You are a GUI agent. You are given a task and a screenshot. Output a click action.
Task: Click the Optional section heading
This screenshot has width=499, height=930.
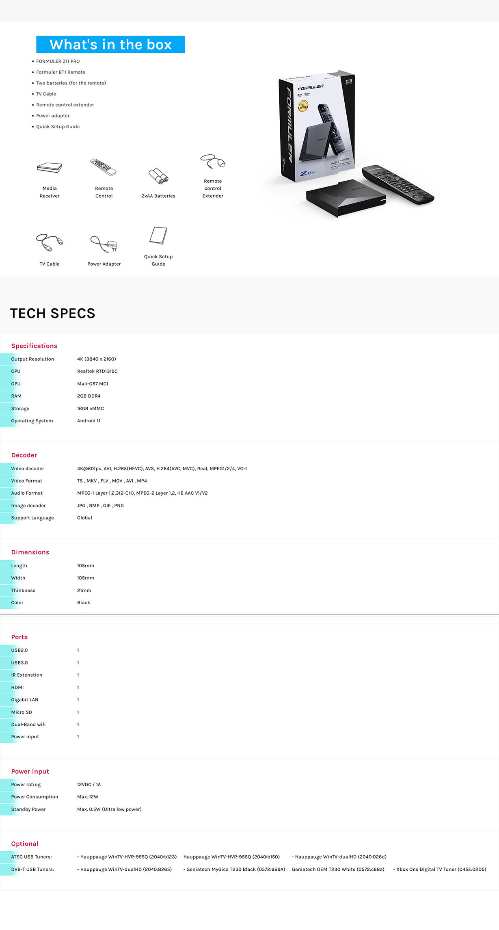click(25, 844)
